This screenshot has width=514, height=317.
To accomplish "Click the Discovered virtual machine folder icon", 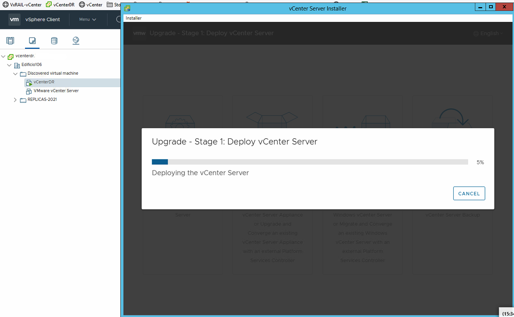I will tap(23, 74).
